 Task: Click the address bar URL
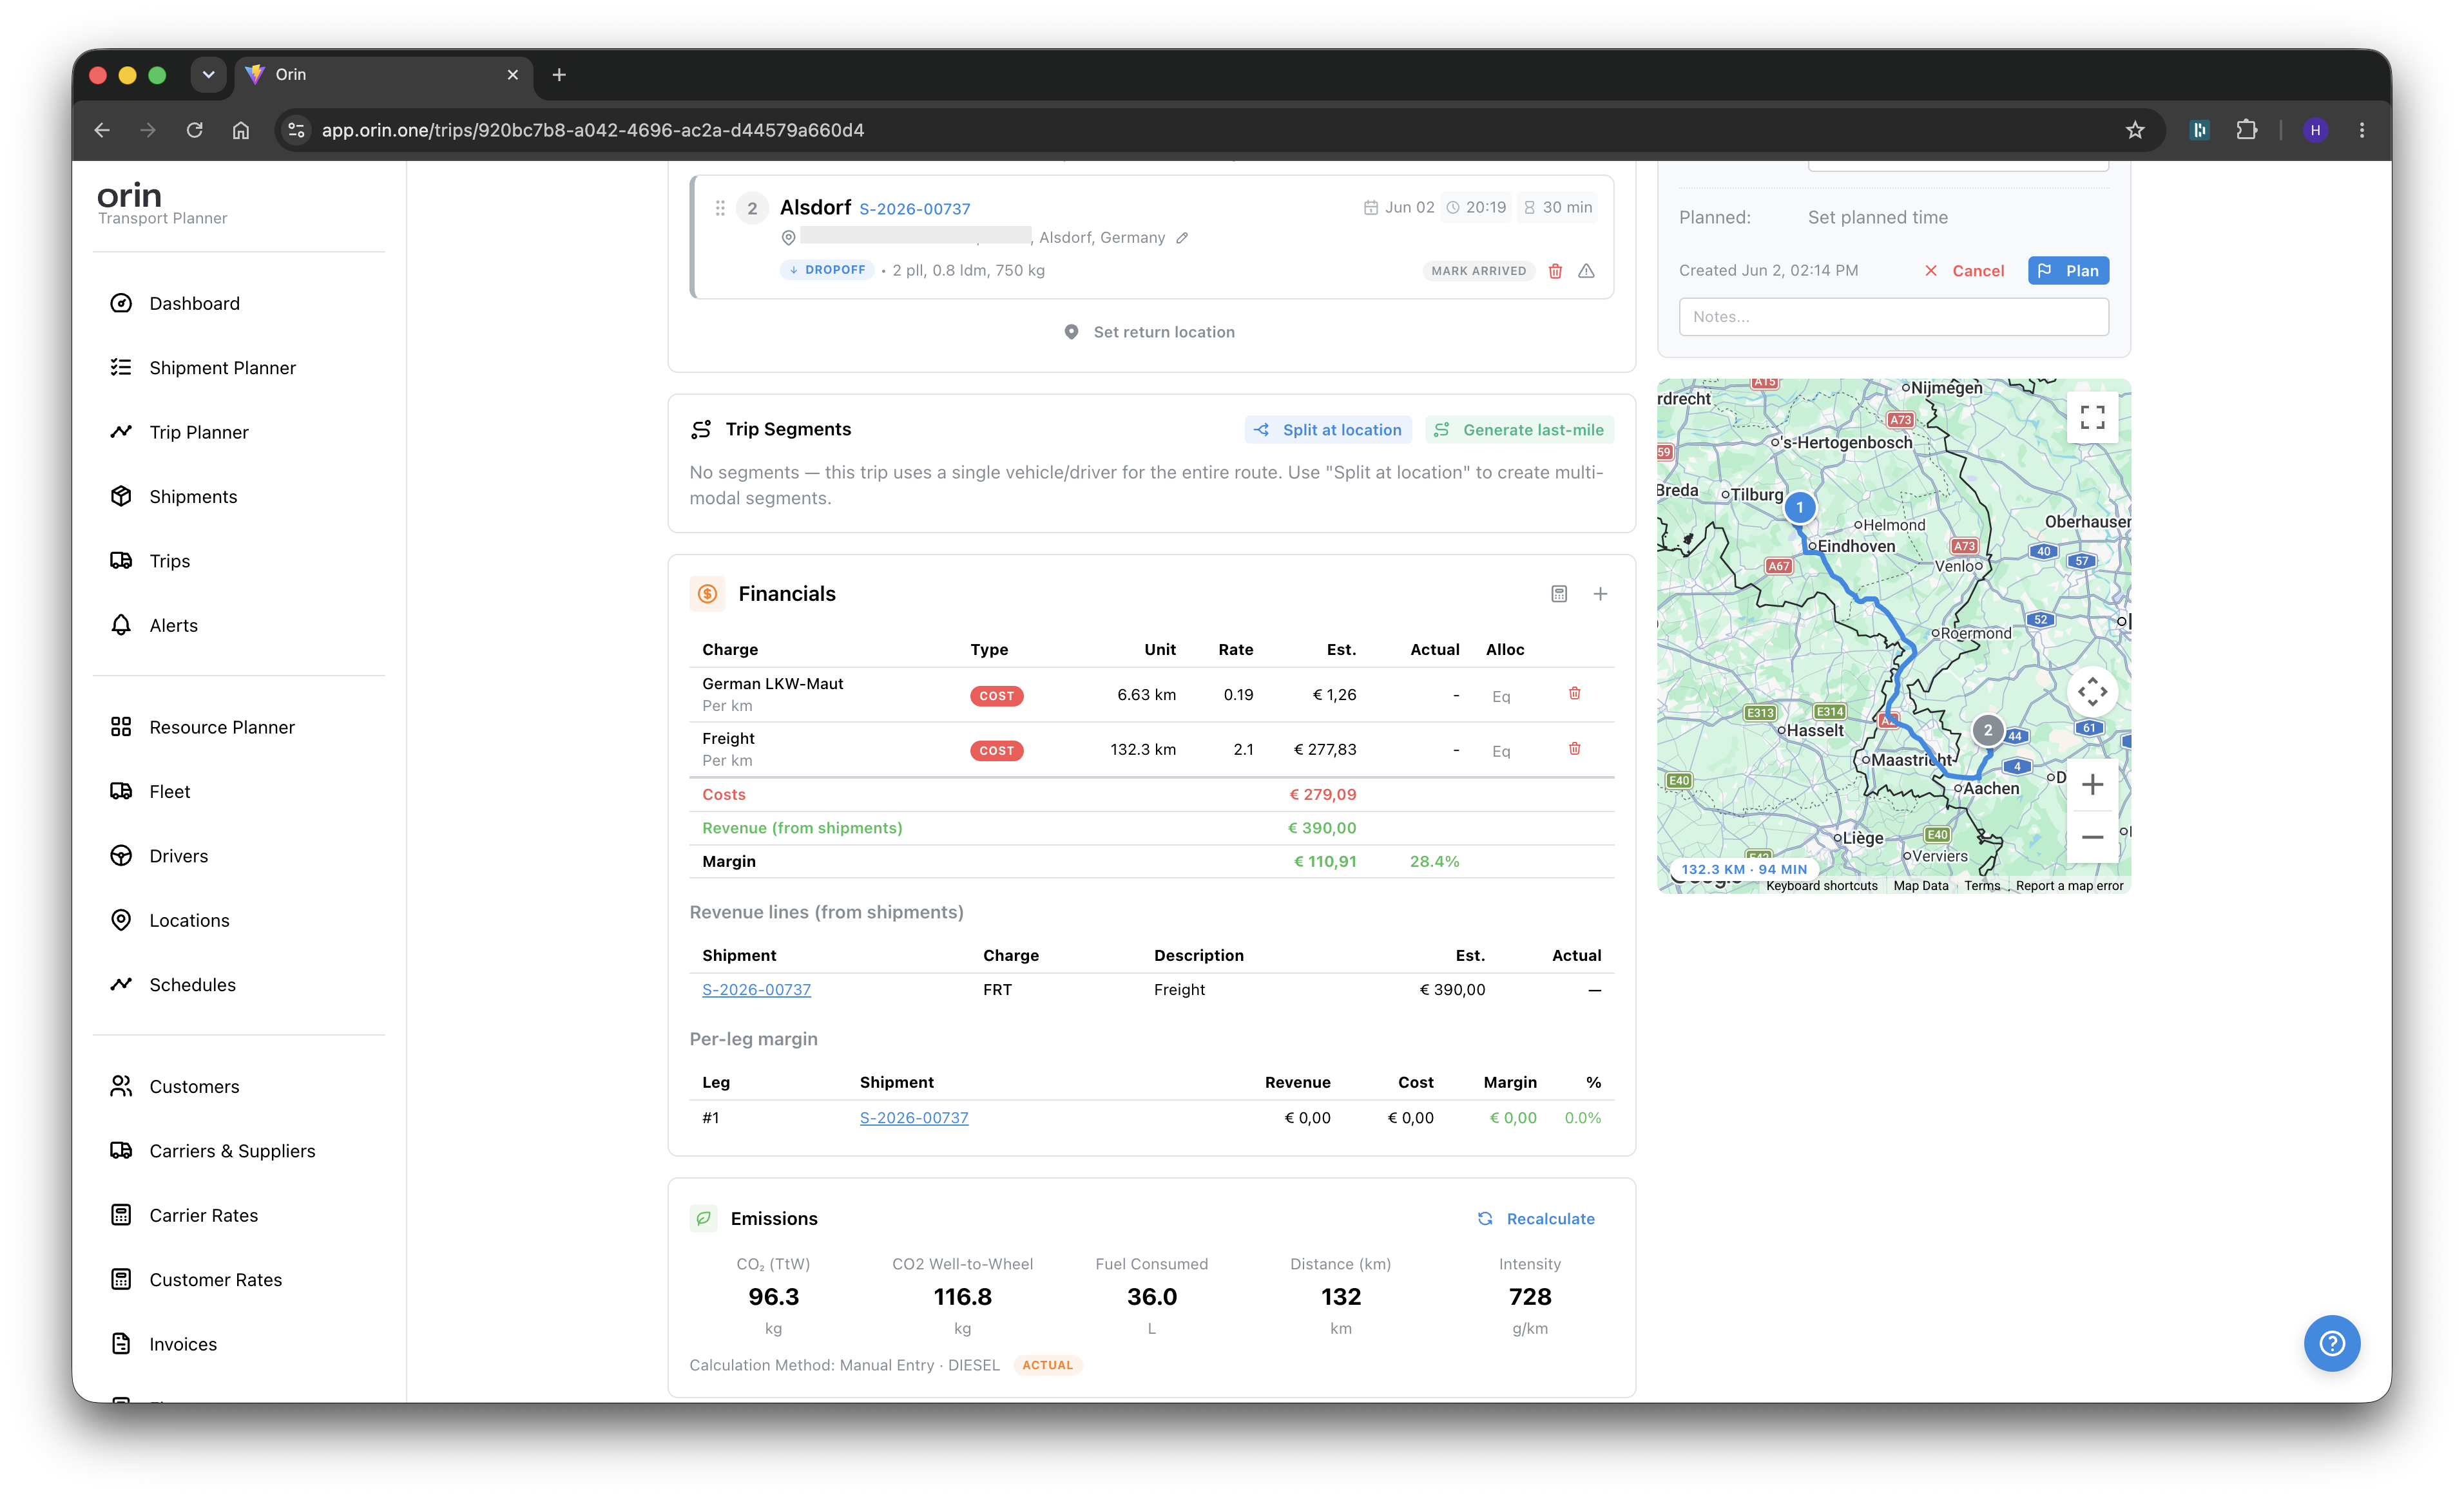coord(592,130)
